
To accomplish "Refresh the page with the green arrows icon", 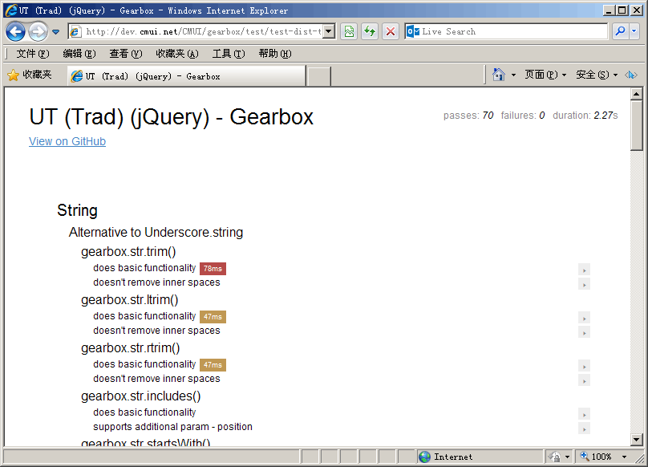I will [x=370, y=31].
